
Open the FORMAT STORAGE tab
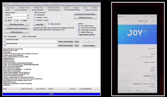91,10
